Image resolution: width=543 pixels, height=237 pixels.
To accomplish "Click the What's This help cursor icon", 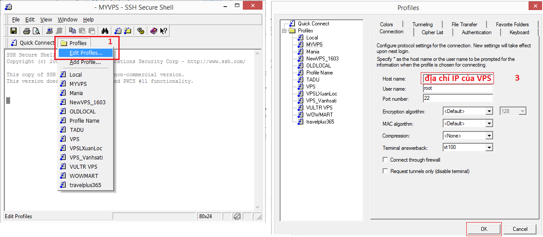I will [163, 31].
